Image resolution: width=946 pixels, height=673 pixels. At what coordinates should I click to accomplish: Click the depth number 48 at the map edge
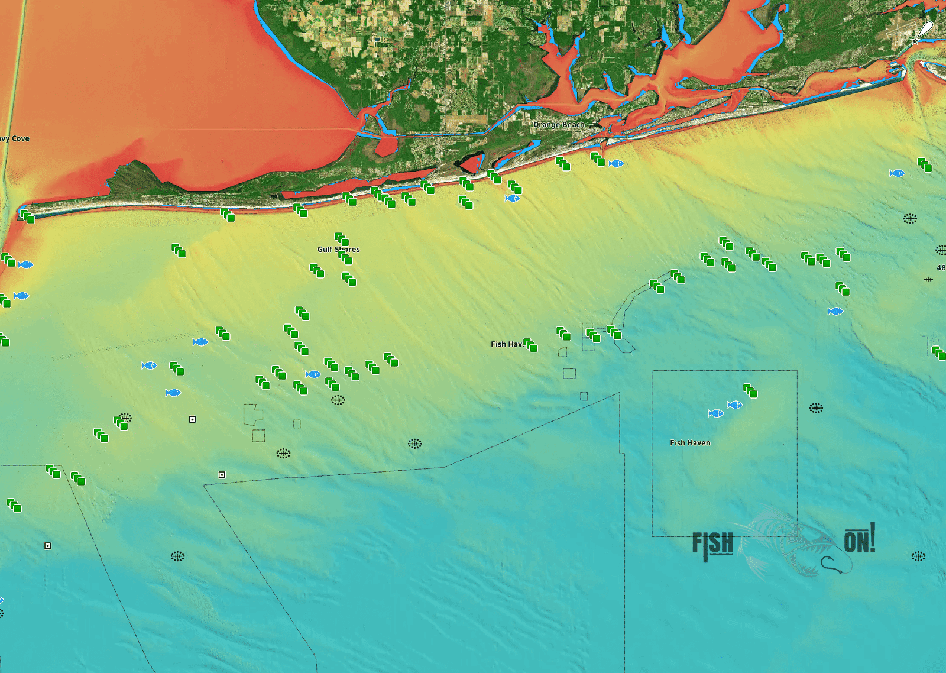[941, 267]
